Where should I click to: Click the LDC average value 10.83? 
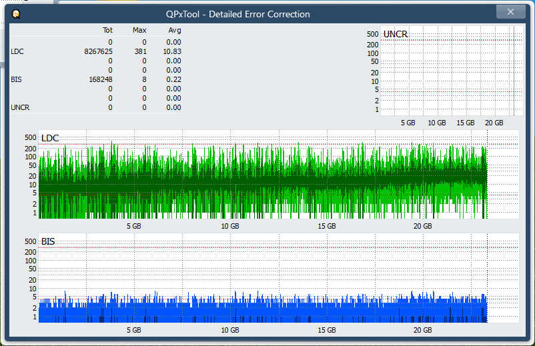[x=173, y=51]
